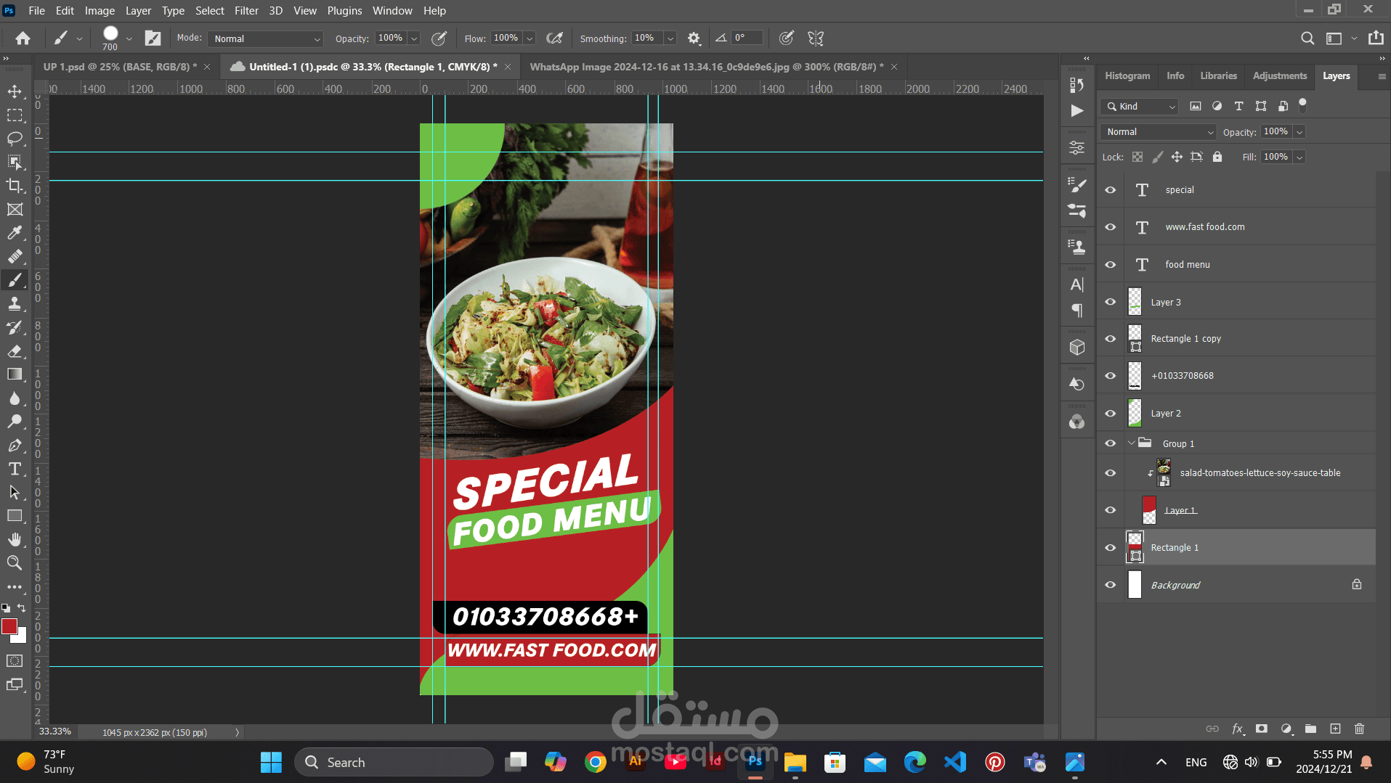Select the Crop tool
This screenshot has width=1391, height=783.
[x=15, y=186]
